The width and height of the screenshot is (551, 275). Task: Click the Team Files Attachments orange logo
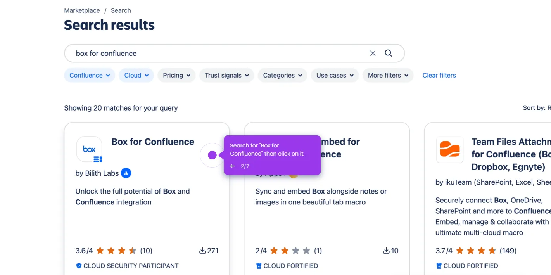[450, 149]
